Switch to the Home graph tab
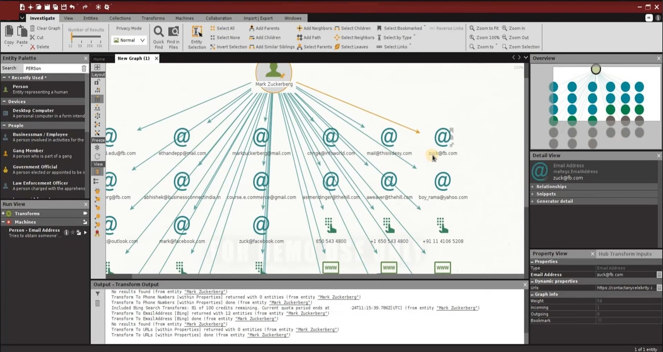 click(x=99, y=59)
